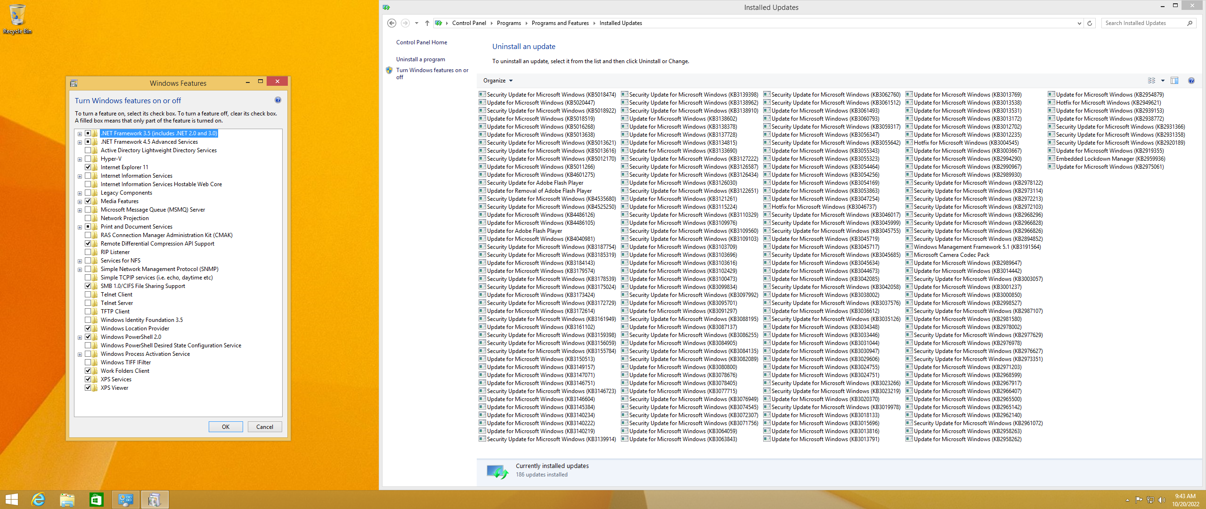This screenshot has height=509, width=1206.
Task: Click shield icon beside Turn Windows features
Action: [389, 70]
